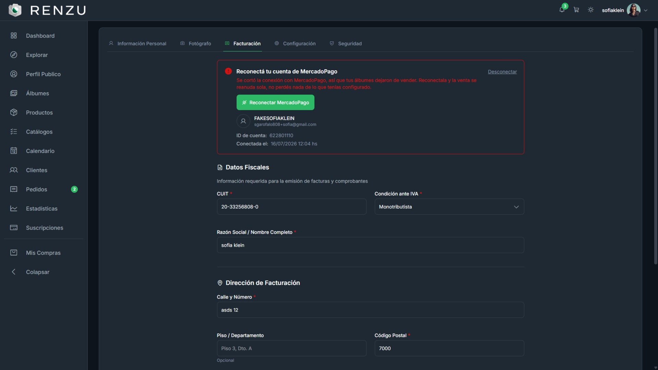Image resolution: width=658 pixels, height=370 pixels.
Task: Open the shopping cart icon
Action: tap(576, 10)
